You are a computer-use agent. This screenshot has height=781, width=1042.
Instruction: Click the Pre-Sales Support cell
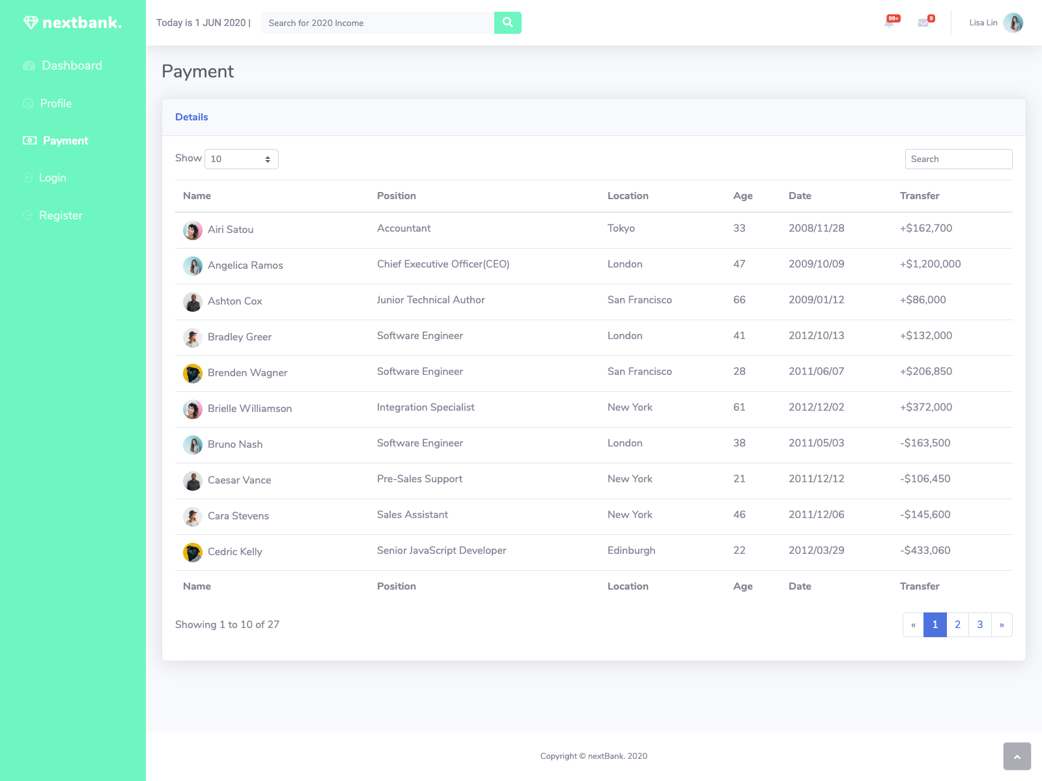pos(419,479)
